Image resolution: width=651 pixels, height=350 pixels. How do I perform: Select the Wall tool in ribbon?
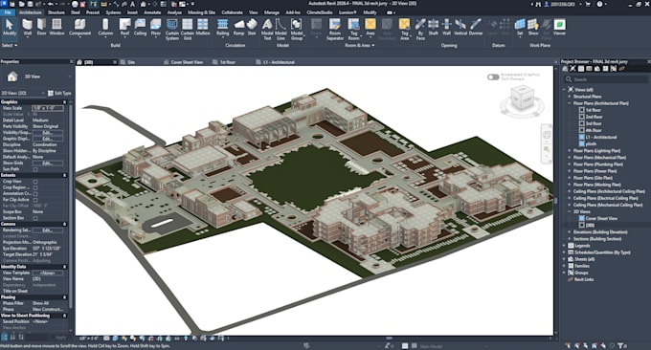tap(28, 27)
